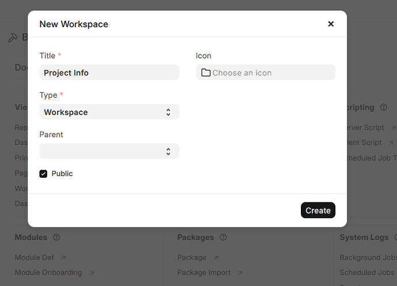Image resolution: width=397 pixels, height=286 pixels.
Task: Click the arrow icon next to Module Def
Action: [x=63, y=258]
